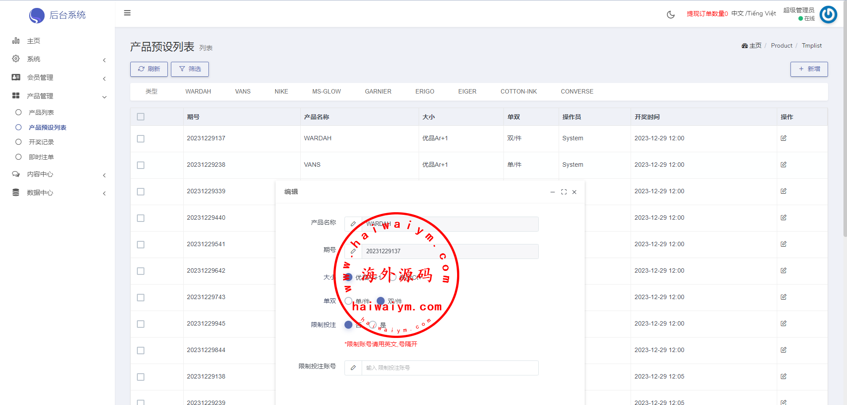Maximize the edit dialog
The width and height of the screenshot is (847, 405).
[x=563, y=192]
